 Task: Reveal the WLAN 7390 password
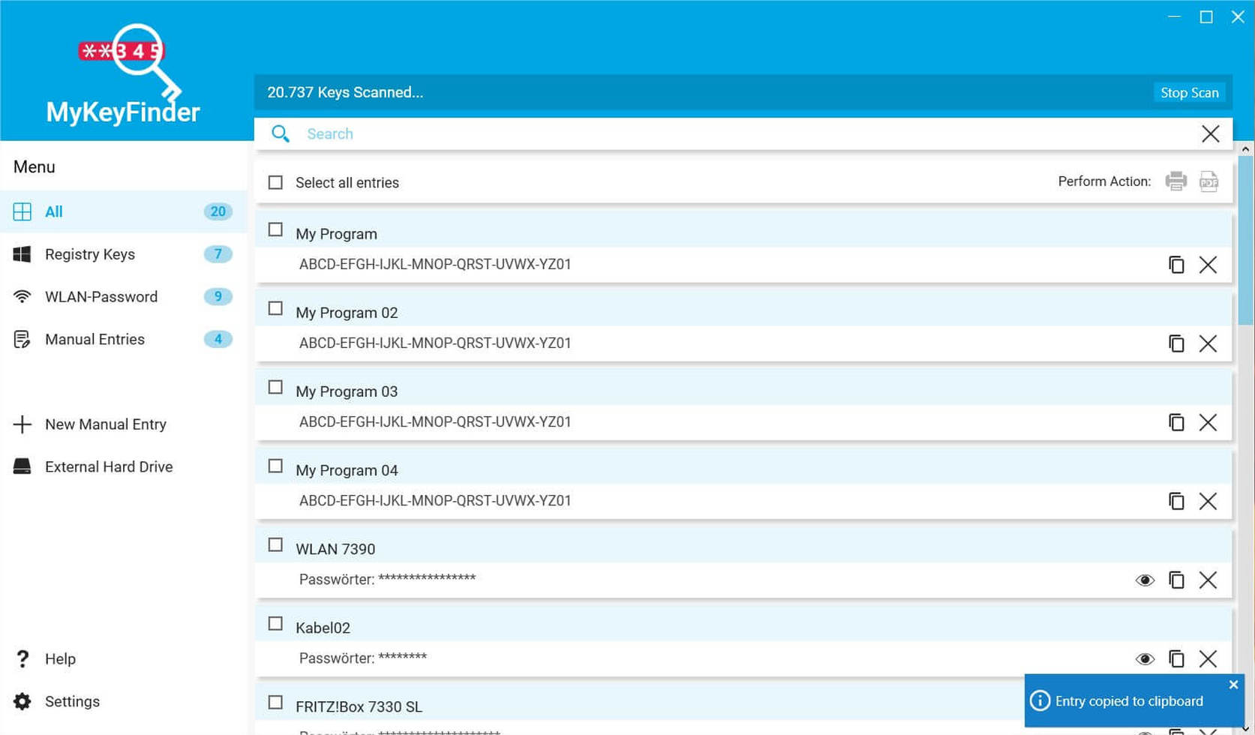coord(1145,580)
